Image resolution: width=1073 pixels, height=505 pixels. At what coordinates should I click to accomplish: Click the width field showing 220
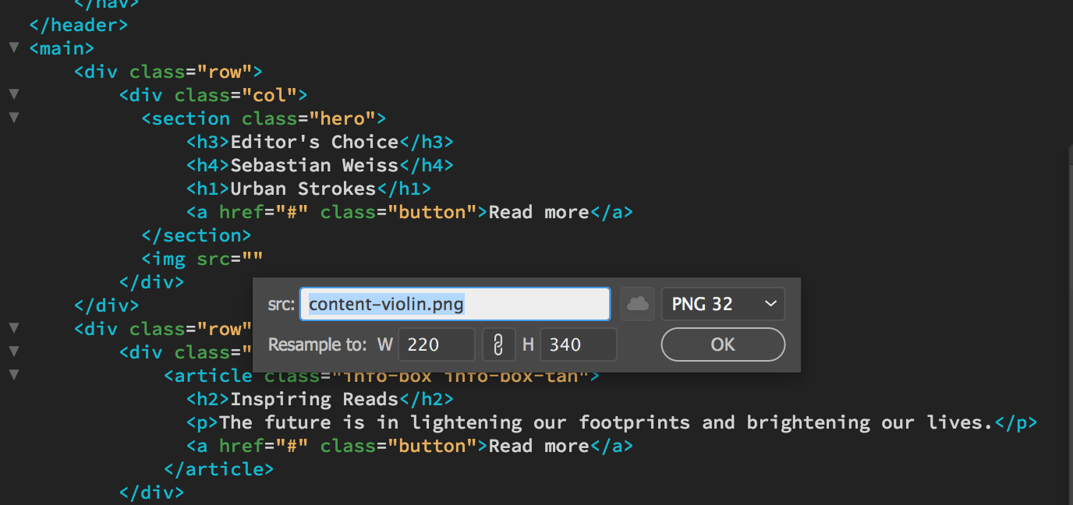click(437, 344)
